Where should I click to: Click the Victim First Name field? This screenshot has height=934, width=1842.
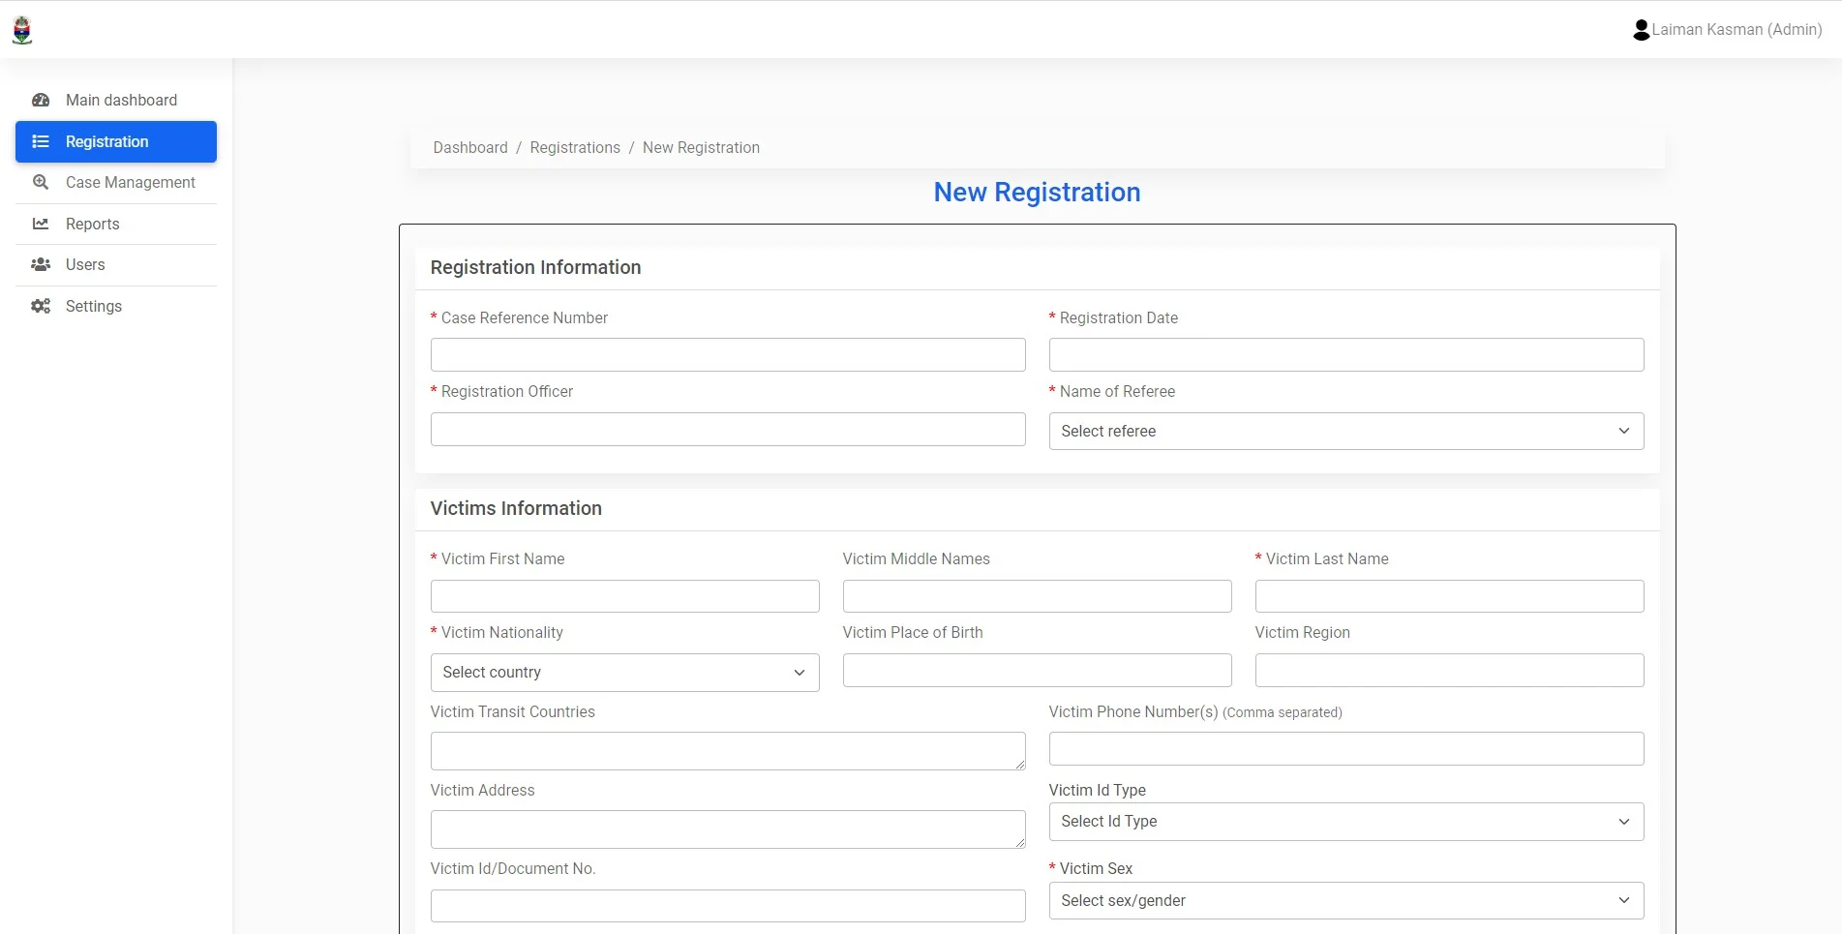[624, 595]
